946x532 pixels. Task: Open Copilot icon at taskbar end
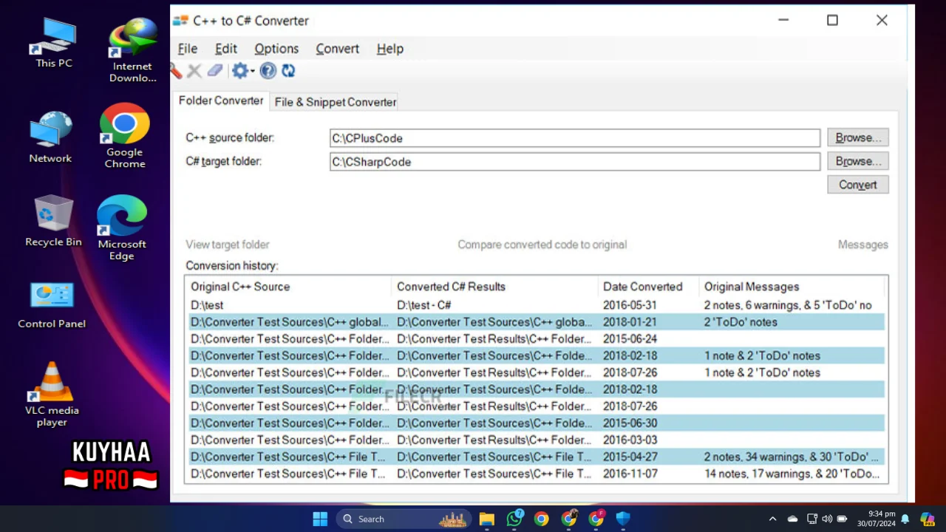tap(927, 519)
